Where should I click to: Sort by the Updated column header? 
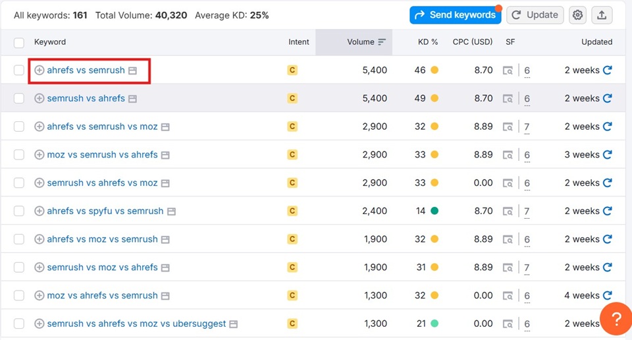(x=596, y=42)
